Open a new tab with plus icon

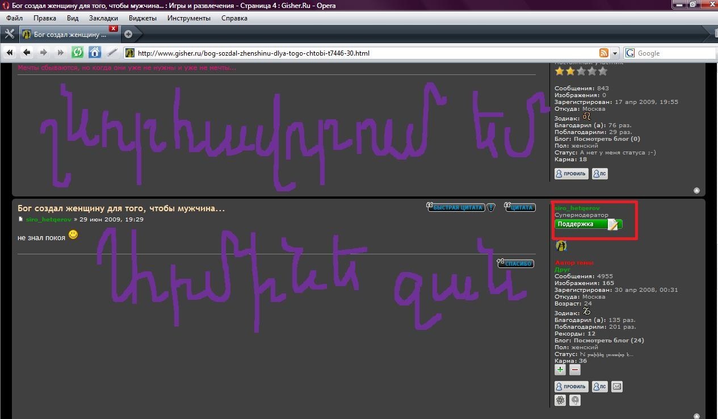[x=128, y=34]
